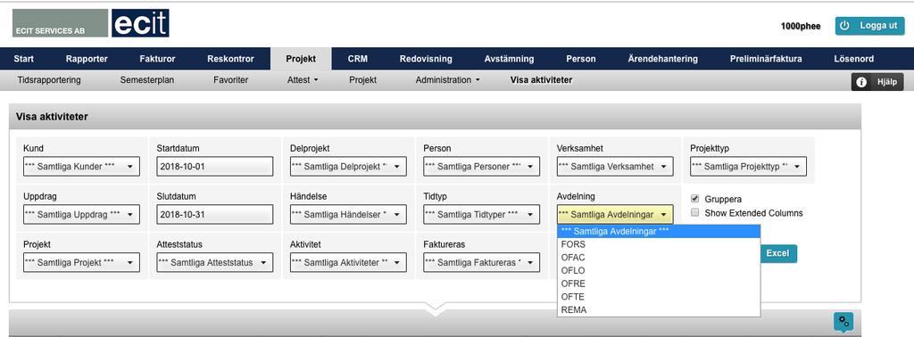Expand the Administration submenu
This screenshot has height=337, width=914.
click(x=448, y=80)
